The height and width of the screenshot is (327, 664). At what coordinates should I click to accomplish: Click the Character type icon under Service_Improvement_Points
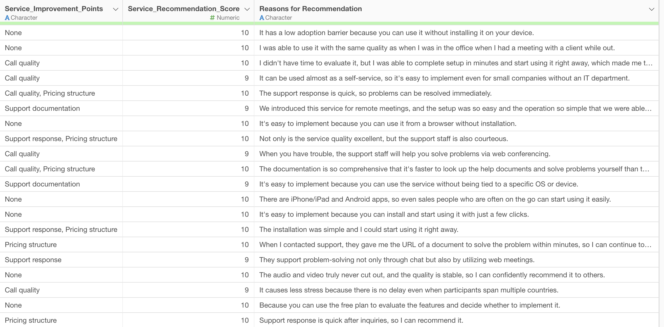pos(7,18)
